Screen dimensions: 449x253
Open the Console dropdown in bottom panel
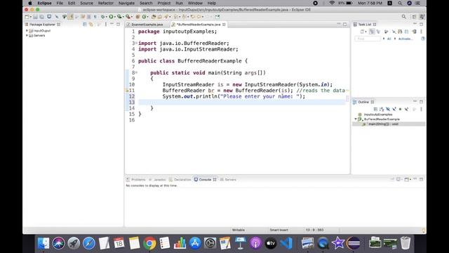click(410, 179)
